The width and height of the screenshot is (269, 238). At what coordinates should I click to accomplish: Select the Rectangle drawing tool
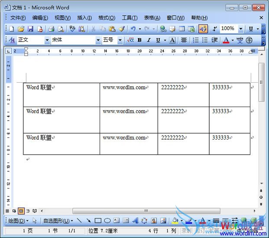pyautogui.click(x=98, y=220)
